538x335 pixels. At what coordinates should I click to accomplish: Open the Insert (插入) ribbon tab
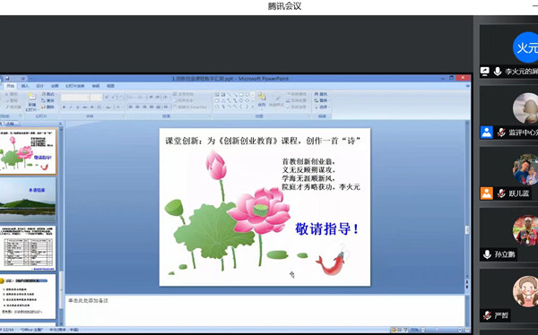[25, 86]
